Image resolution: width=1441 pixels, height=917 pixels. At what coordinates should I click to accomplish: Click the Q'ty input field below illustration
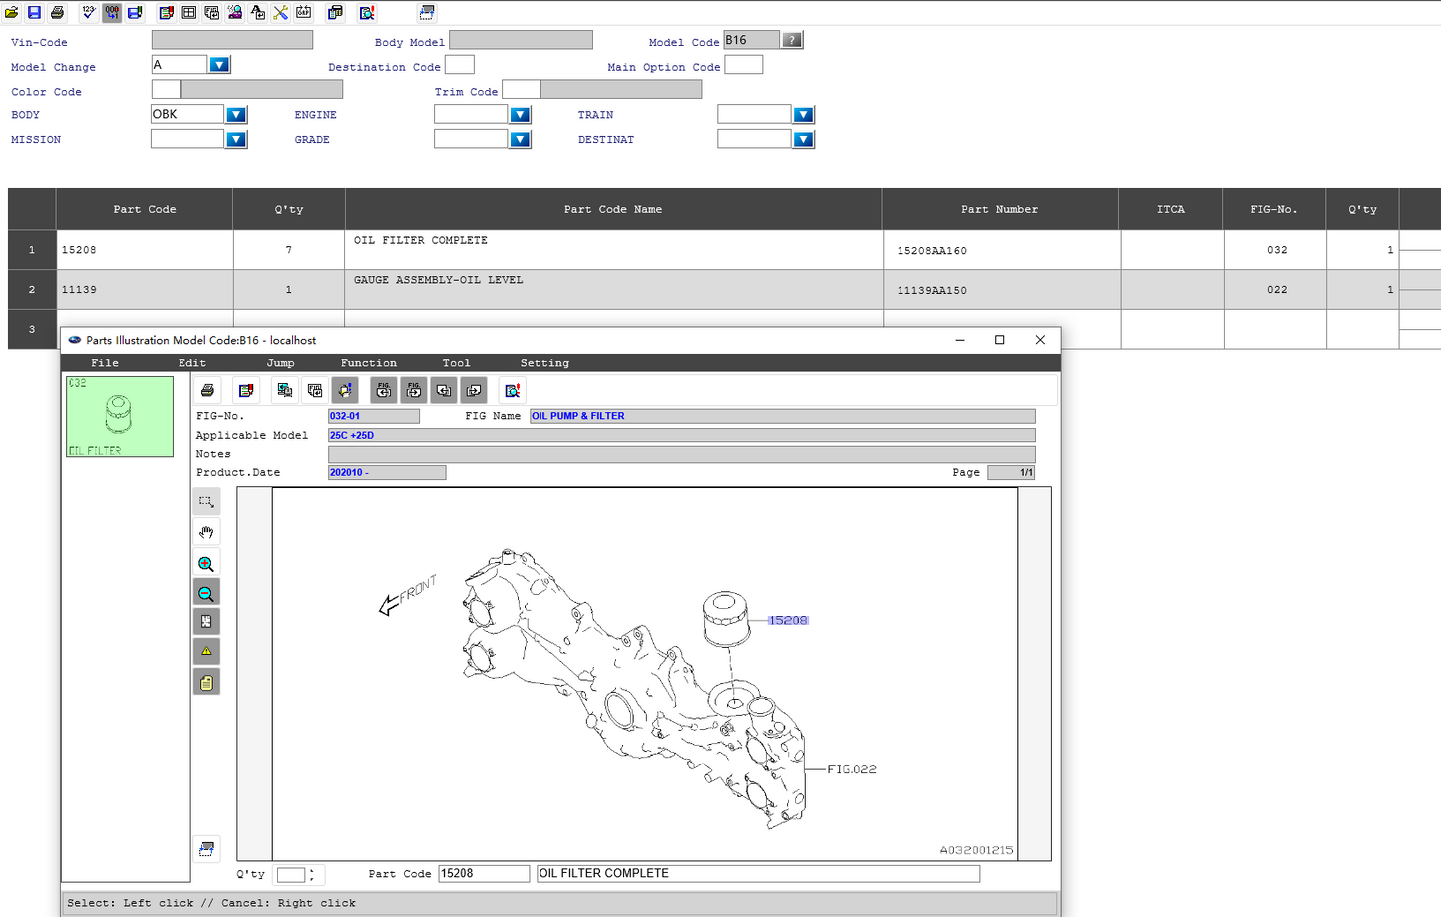290,874
